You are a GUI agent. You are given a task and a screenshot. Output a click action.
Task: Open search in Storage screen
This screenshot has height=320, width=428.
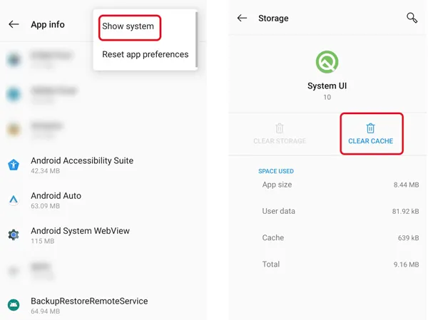(x=412, y=18)
